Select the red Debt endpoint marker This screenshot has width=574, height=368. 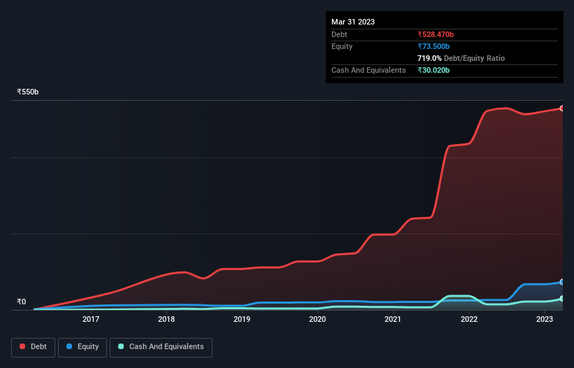[x=561, y=108]
